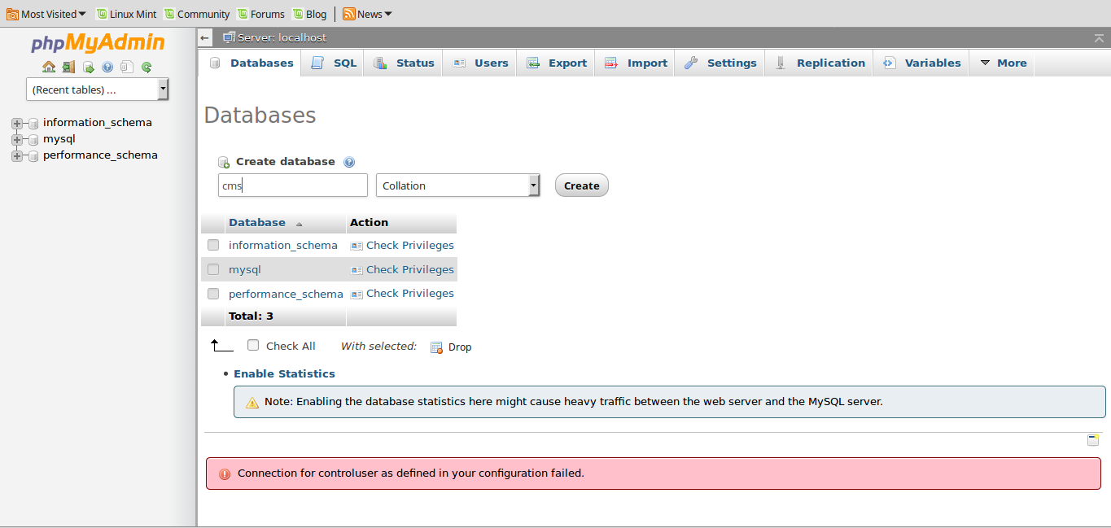Image resolution: width=1111 pixels, height=528 pixels.
Task: Select mysql database name in navigation tree
Action: [x=59, y=139]
